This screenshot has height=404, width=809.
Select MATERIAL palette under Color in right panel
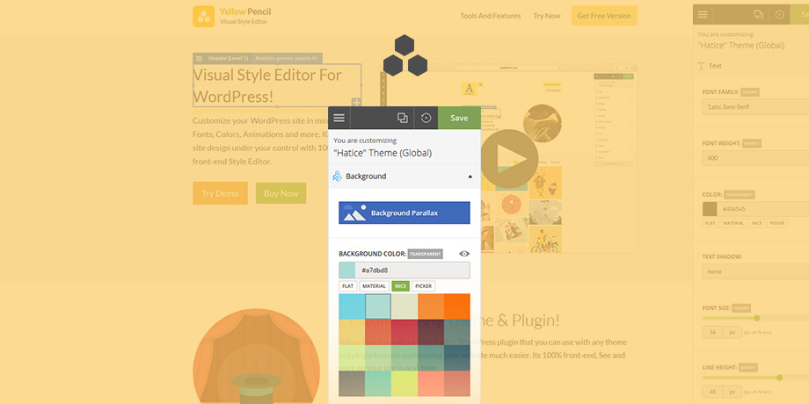point(733,223)
